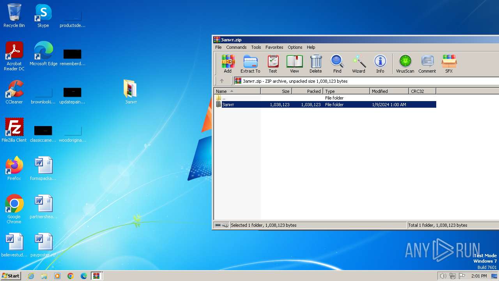Open the Options menu

click(295, 47)
